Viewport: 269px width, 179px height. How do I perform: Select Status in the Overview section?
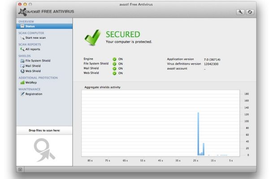[30, 26]
